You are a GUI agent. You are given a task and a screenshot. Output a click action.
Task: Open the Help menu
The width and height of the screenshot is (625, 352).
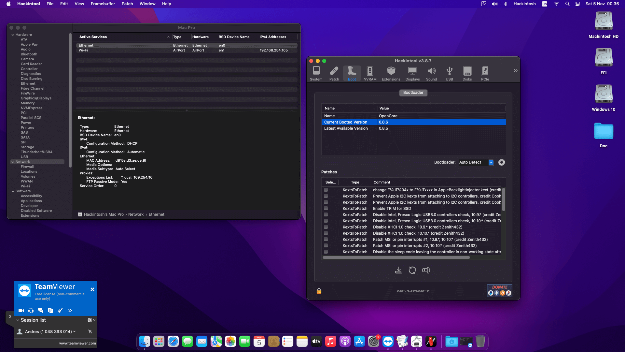(x=166, y=4)
